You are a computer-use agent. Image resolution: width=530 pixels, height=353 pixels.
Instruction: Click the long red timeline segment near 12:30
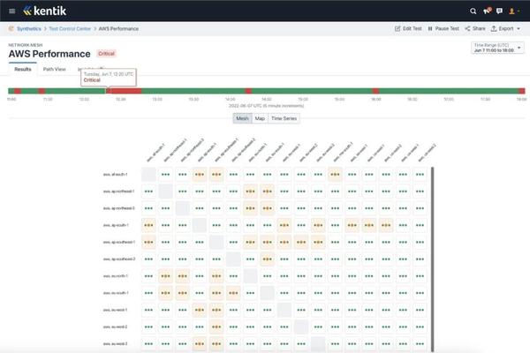tap(124, 91)
